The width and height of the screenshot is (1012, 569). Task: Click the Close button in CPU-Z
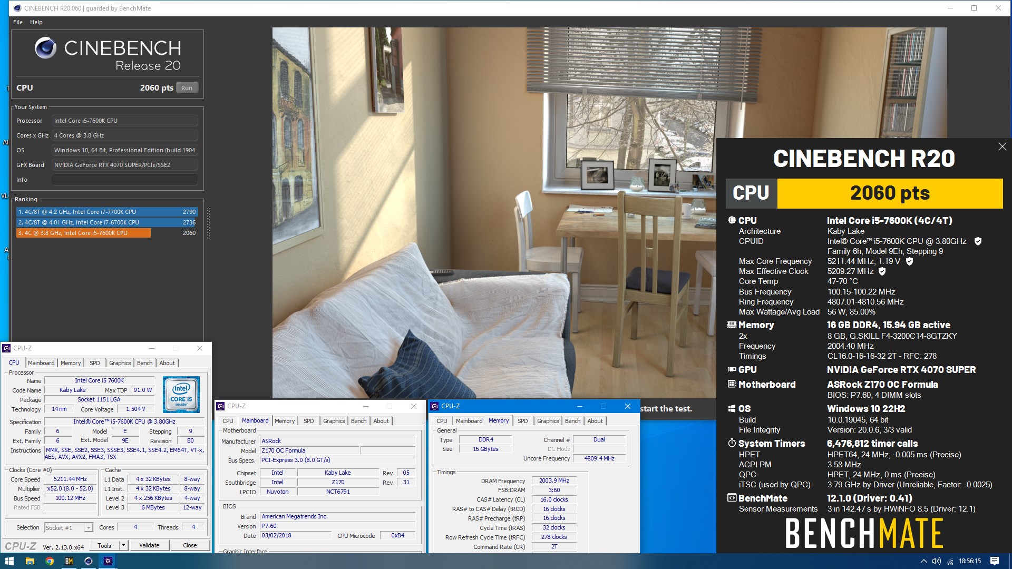pos(190,546)
